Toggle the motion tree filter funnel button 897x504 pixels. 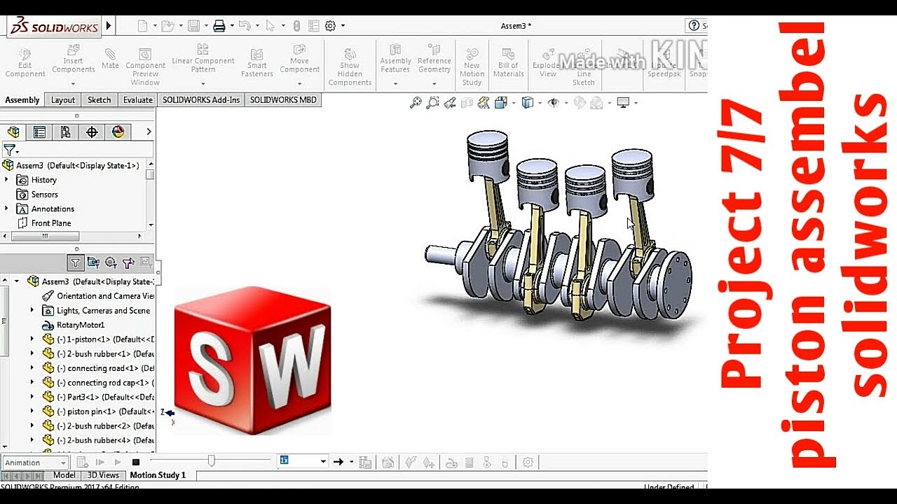75,262
